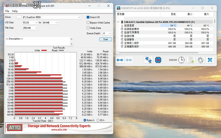Open the network remote monitoring icon in HWiNFO
The width and height of the screenshot is (221, 138).
(x=148, y=60)
